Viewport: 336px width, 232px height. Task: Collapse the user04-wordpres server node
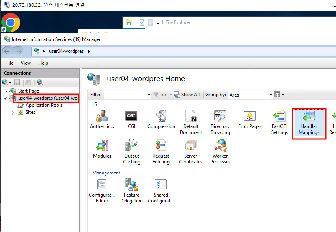(6, 98)
